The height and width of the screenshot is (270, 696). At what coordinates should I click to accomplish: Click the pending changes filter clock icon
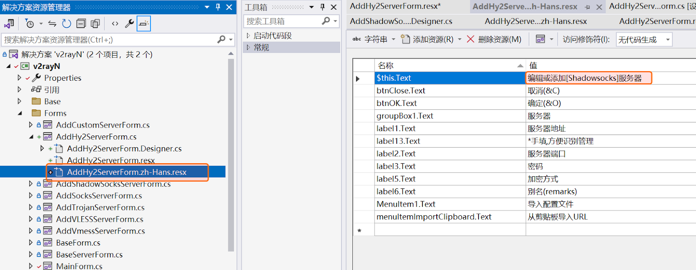point(29,23)
